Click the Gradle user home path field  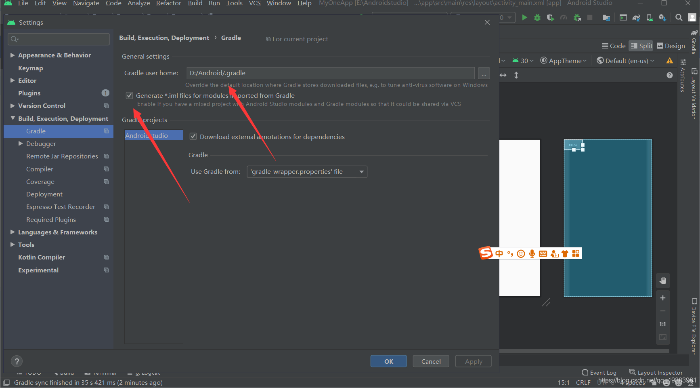pos(331,73)
